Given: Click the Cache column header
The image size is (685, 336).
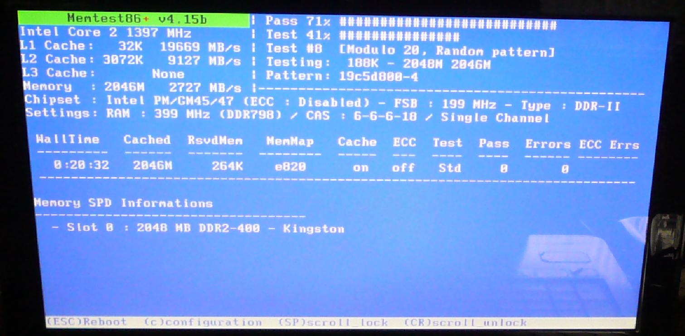Looking at the screenshot, I should (357, 142).
